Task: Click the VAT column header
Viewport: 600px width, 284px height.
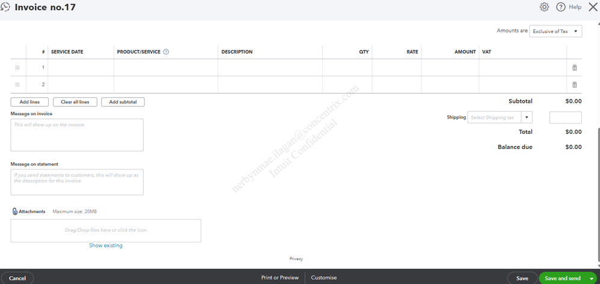Action: click(487, 52)
